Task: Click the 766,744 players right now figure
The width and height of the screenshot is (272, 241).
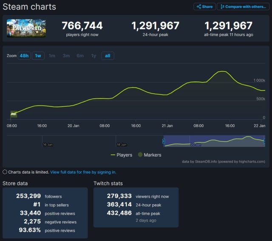Action: (82, 25)
